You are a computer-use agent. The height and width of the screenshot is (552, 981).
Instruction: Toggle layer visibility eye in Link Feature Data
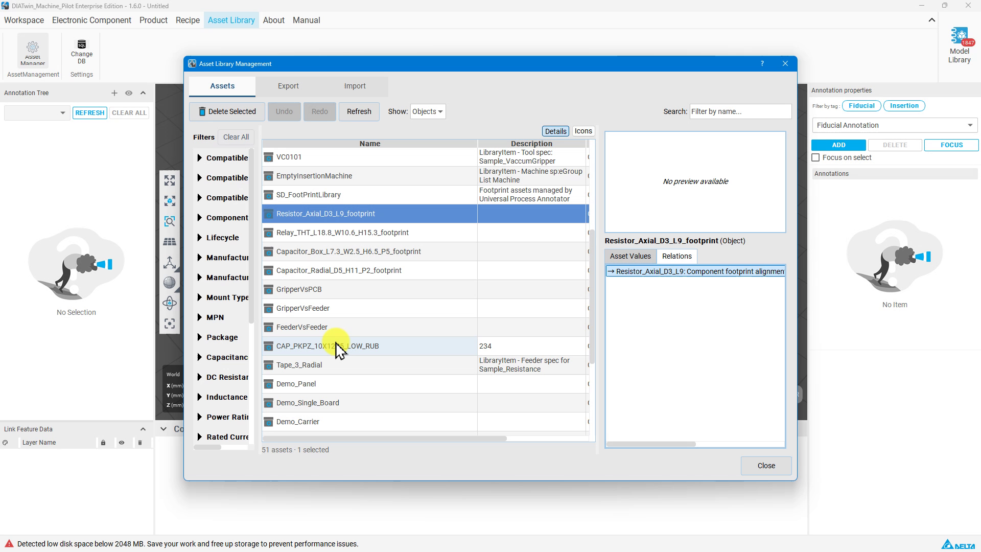click(122, 443)
